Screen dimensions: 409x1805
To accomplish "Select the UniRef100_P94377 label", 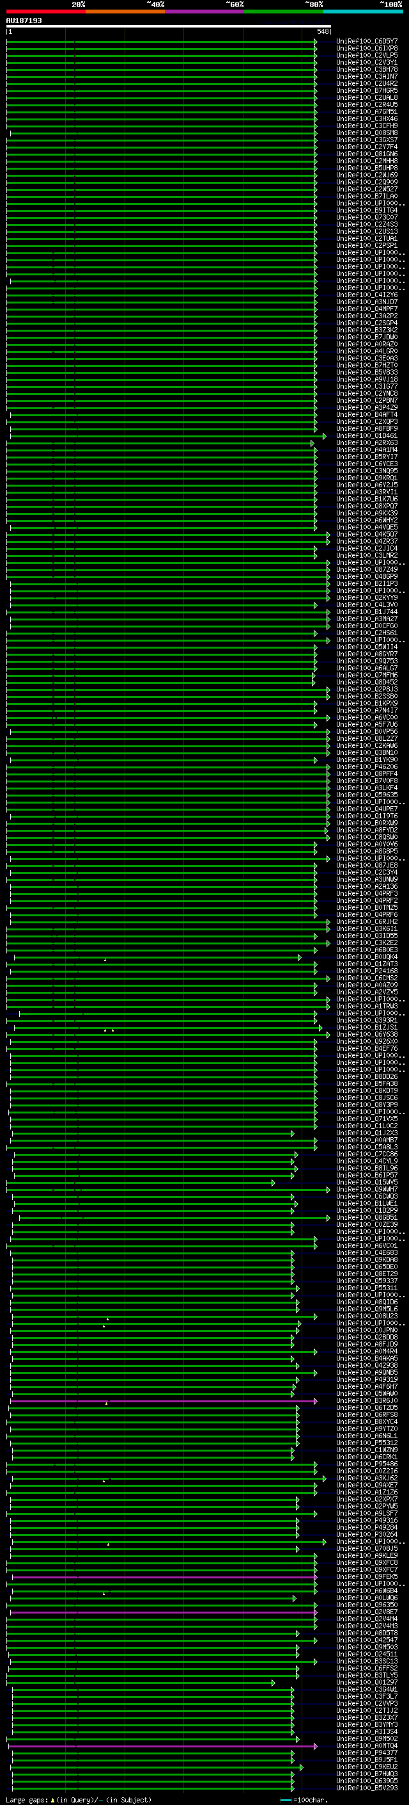I will pos(367,1752).
